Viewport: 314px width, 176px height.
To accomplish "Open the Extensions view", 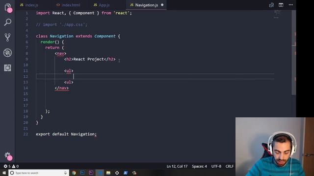I will click(8, 68).
